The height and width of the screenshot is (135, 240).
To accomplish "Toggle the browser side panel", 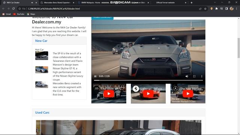I will 226,9.
